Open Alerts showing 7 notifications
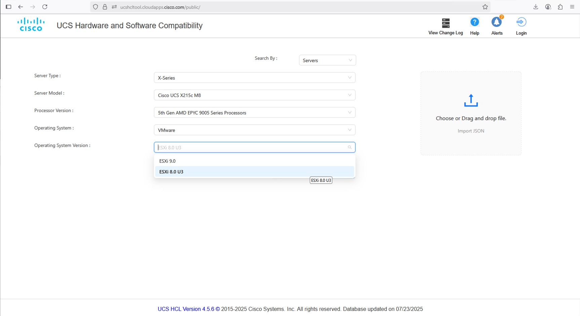 pyautogui.click(x=497, y=22)
